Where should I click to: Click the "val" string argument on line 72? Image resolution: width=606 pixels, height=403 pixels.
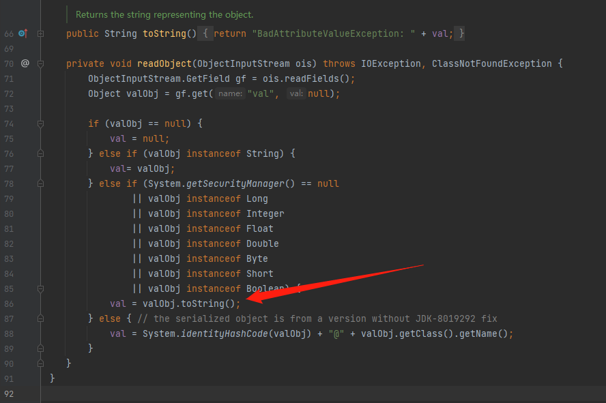tap(261, 94)
